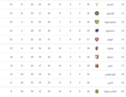This screenshot has height=97, width=126.
Task: Open the بولونيا team link
Action: (110, 48)
